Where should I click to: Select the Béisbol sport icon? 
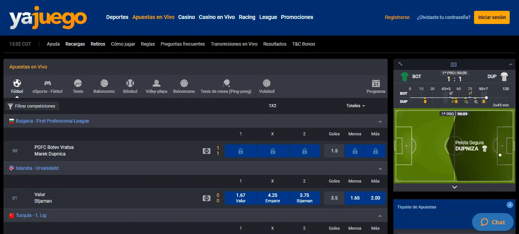[130, 83]
